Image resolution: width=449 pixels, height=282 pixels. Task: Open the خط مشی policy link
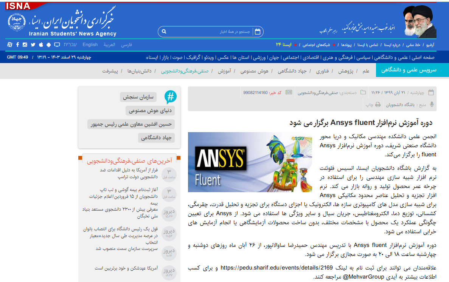tap(413, 45)
